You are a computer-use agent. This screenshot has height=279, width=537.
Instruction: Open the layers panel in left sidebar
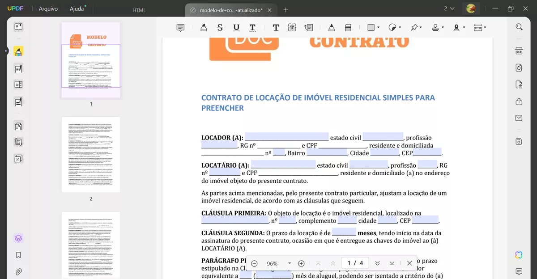point(18,238)
